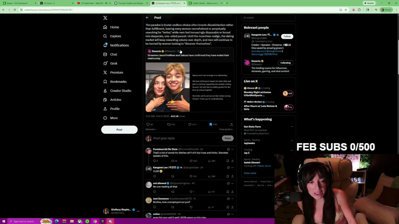The width and height of the screenshot is (399, 224).
Task: Repost the main post
Action: (169, 124)
